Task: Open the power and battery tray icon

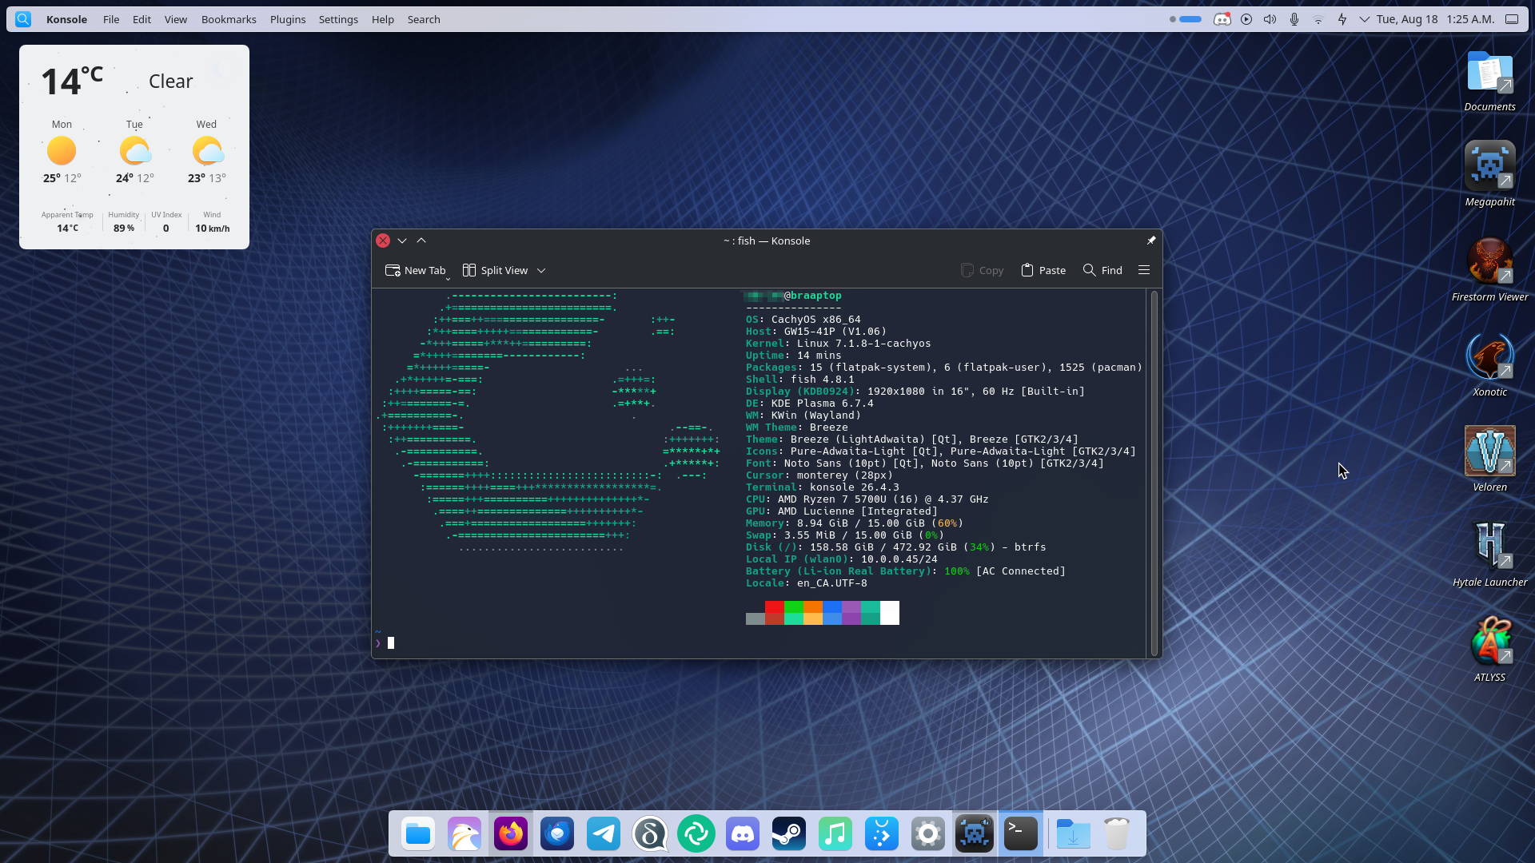Action: (x=1342, y=19)
